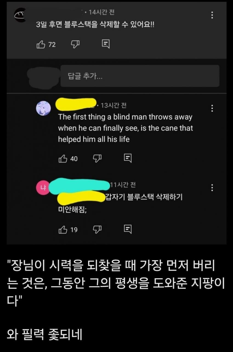Open the top commenter's dark avatar
Viewport: 233px width, 352px height.
tap(20, 16)
